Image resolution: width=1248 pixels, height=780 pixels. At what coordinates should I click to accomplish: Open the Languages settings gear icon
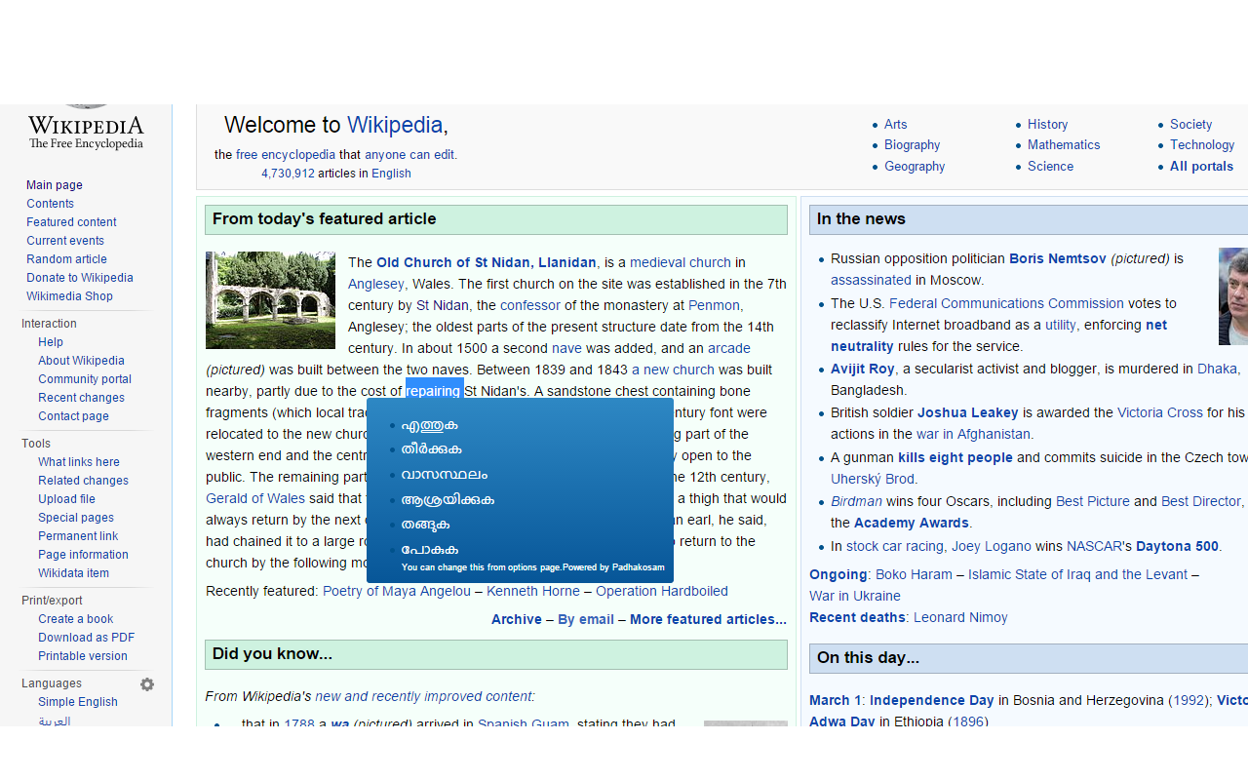pos(147,684)
